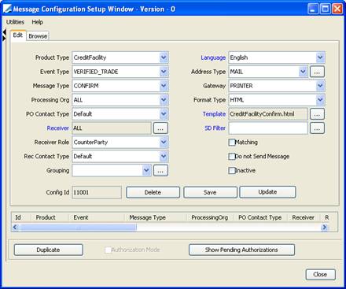346x289 pixels.
Task: Click the Receiver field showing ALL
Action: (112, 128)
